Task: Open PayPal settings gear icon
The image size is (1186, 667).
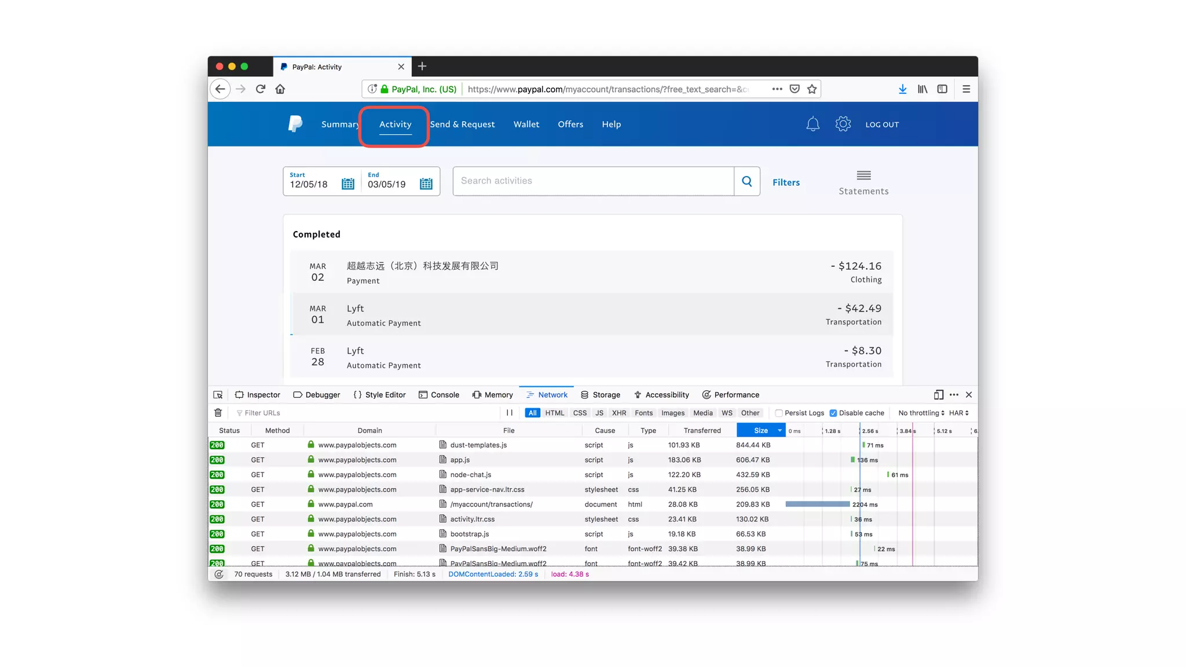Action: [x=843, y=124]
